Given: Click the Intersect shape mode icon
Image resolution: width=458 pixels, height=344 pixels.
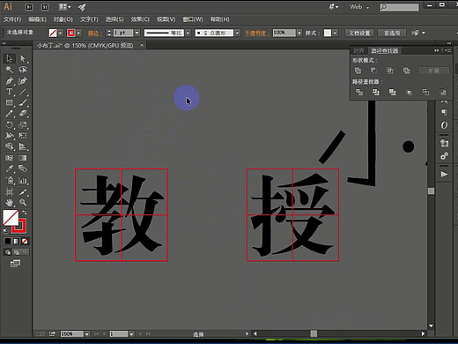Looking at the screenshot, I should click(389, 71).
